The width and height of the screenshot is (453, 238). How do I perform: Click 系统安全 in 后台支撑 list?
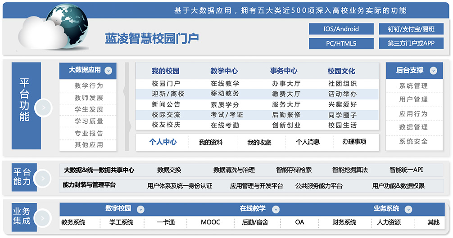[x=413, y=141]
